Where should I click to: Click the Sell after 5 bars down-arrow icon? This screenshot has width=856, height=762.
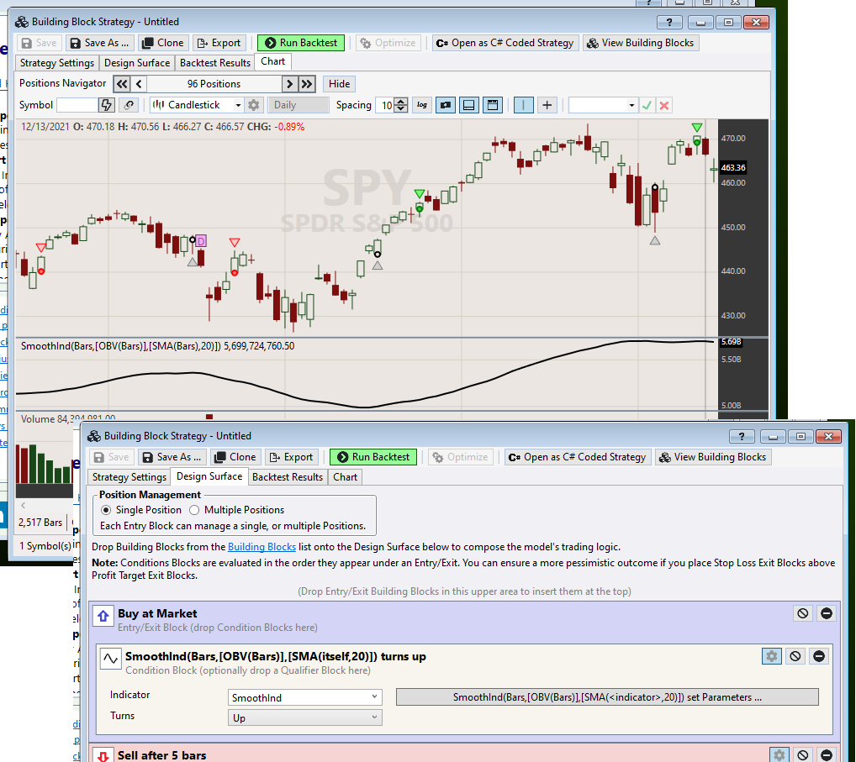click(x=103, y=755)
